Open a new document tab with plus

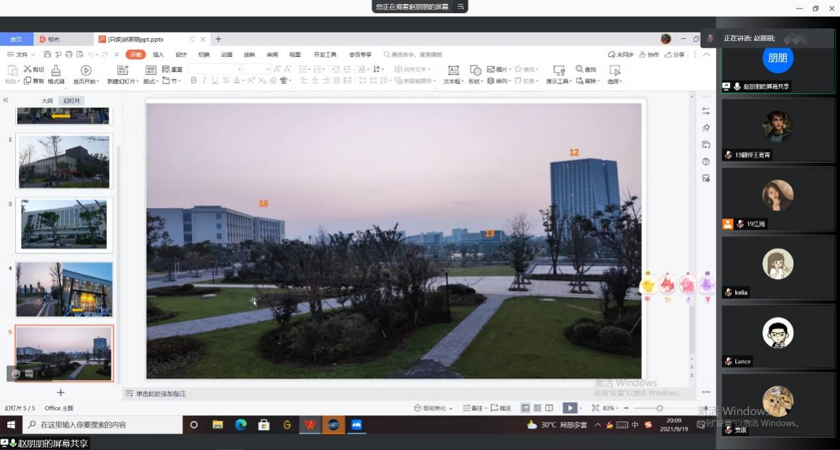pyautogui.click(x=218, y=39)
